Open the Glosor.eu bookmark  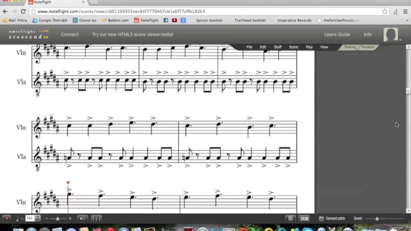coord(84,20)
